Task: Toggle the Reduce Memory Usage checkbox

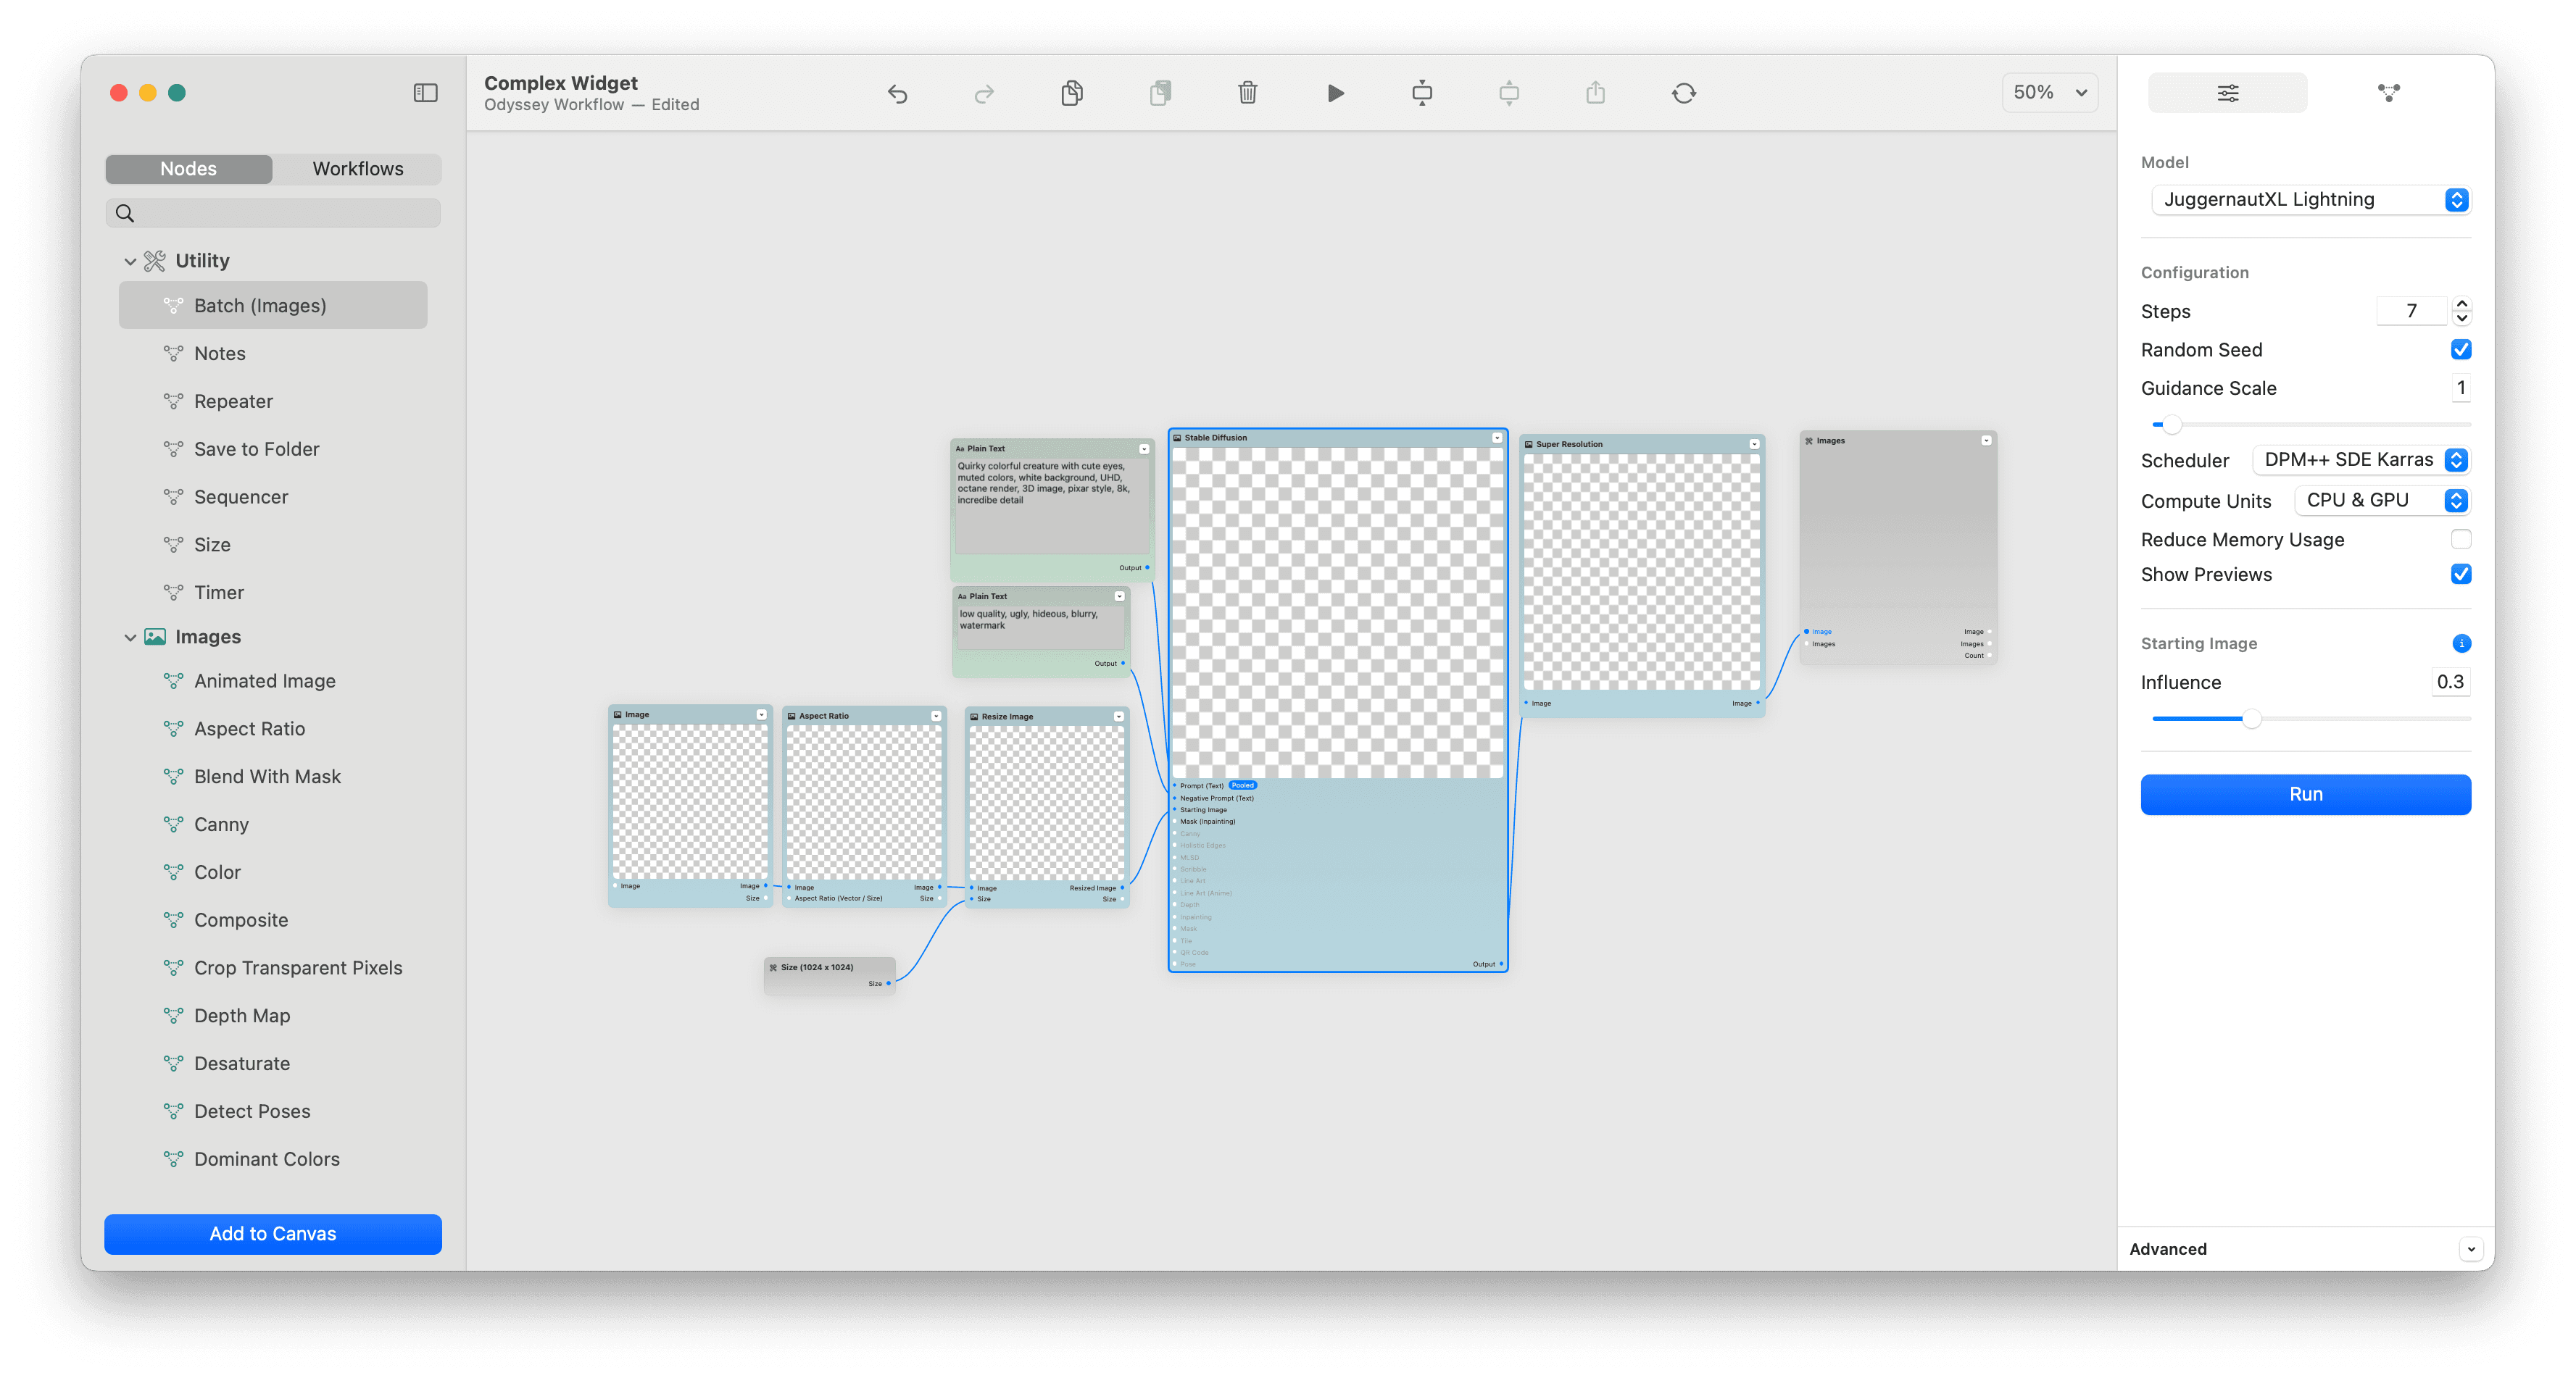Action: point(2459,540)
